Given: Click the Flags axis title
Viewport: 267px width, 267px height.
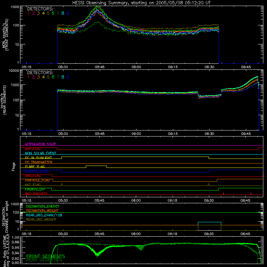Looking at the screenshot, I should click(x=13, y=167).
